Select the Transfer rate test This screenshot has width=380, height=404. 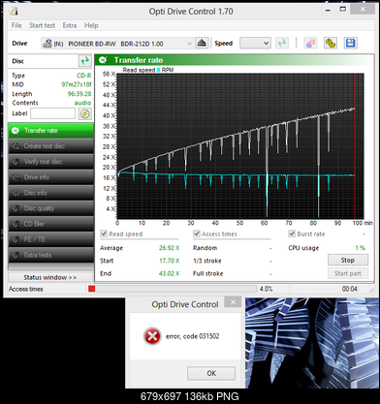(51, 131)
